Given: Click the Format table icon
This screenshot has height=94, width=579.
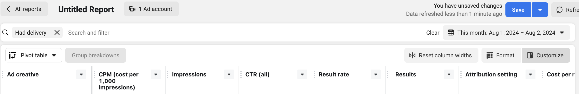Looking at the screenshot, I should pyautogui.click(x=489, y=55).
